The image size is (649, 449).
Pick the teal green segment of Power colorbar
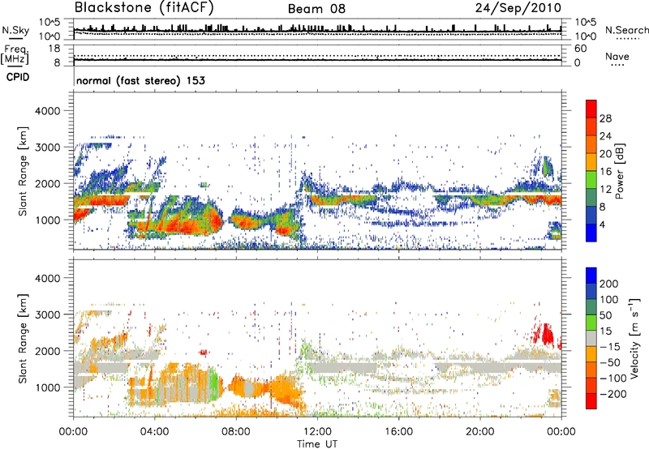[x=591, y=198]
